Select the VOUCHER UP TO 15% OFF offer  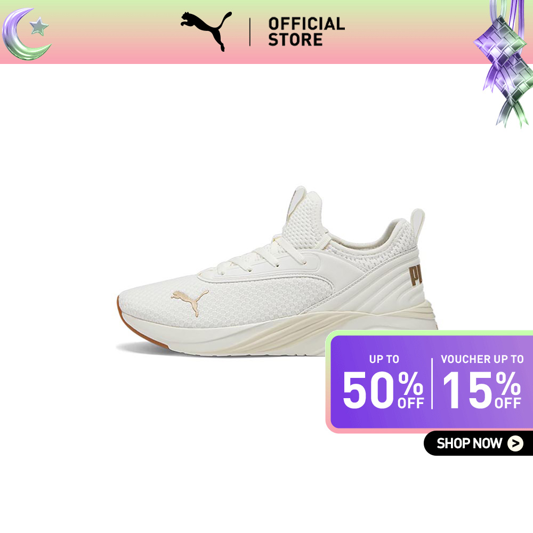(x=482, y=382)
